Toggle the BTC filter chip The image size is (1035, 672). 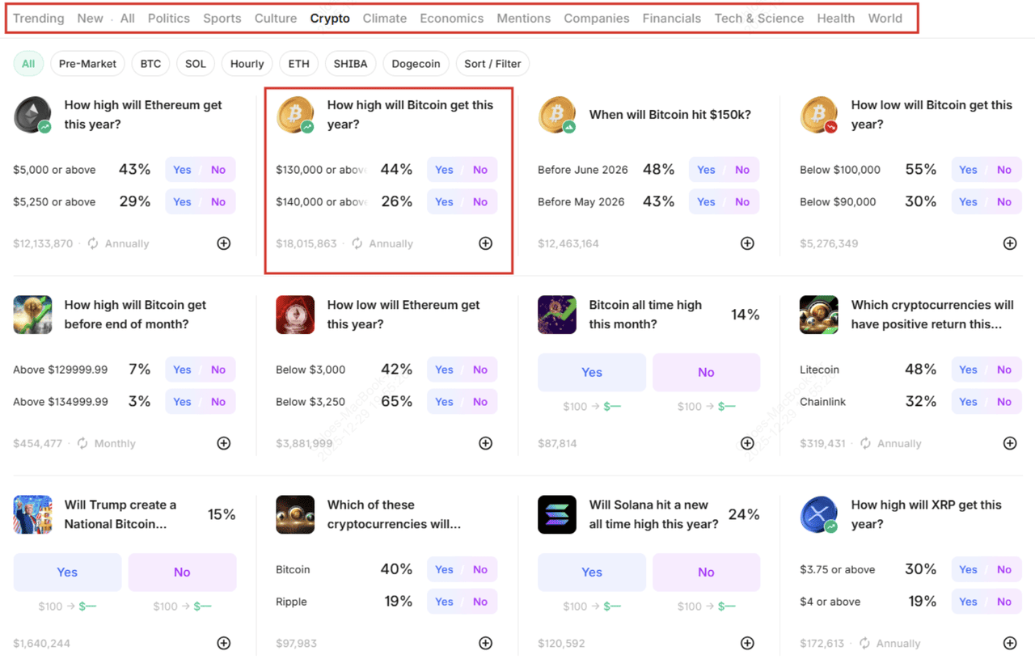(x=150, y=63)
